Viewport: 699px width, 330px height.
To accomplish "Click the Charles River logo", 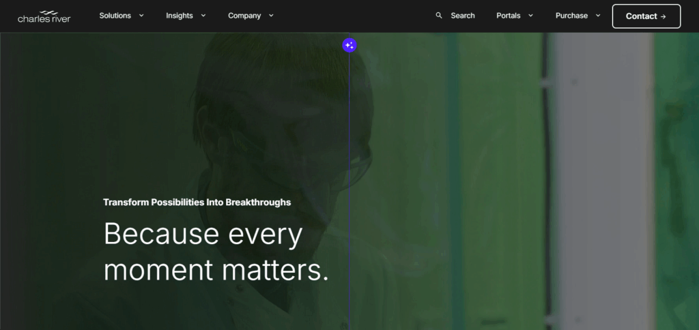I will [x=44, y=16].
